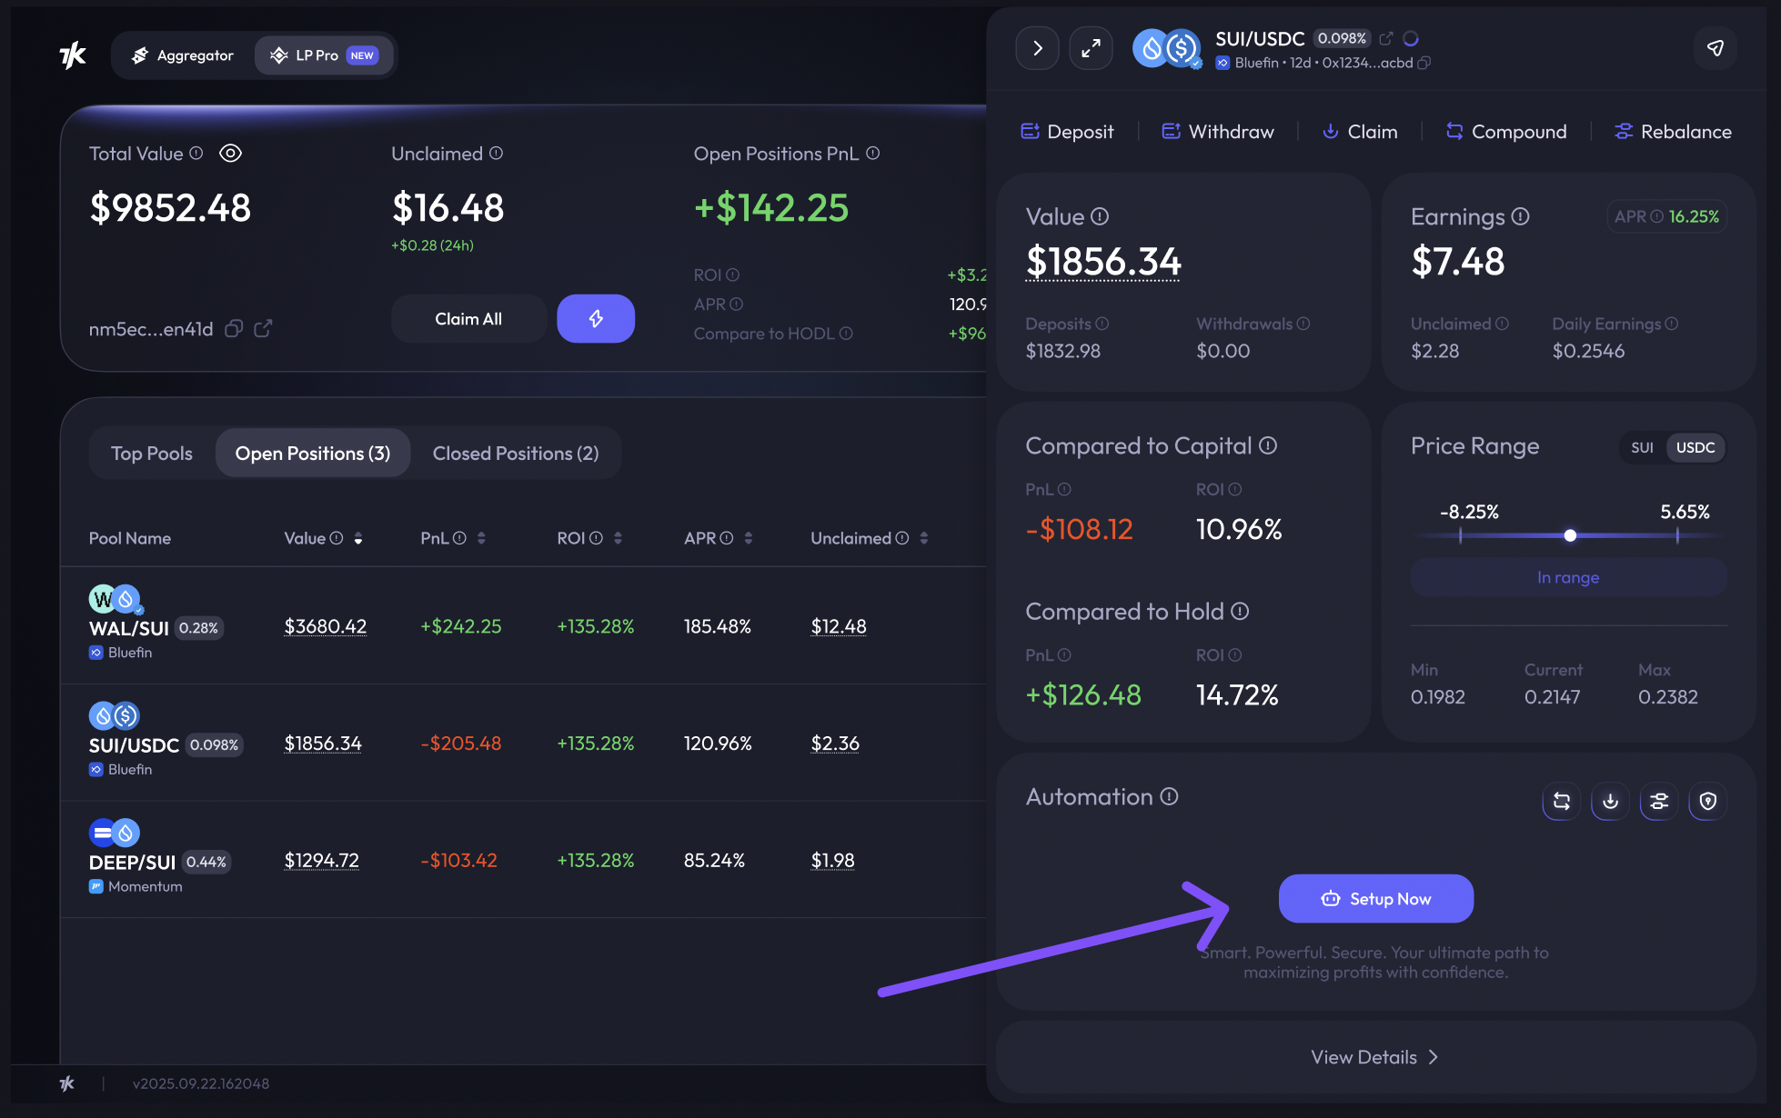The width and height of the screenshot is (1781, 1118).
Task: Click the Claim All button
Action: (x=468, y=319)
